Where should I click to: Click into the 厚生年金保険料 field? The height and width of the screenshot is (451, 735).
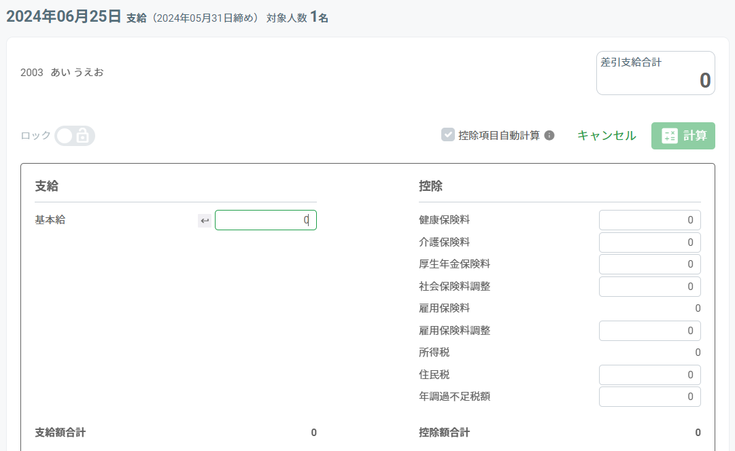click(649, 264)
